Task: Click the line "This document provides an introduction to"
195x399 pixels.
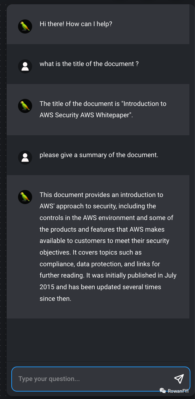Action: point(101,195)
